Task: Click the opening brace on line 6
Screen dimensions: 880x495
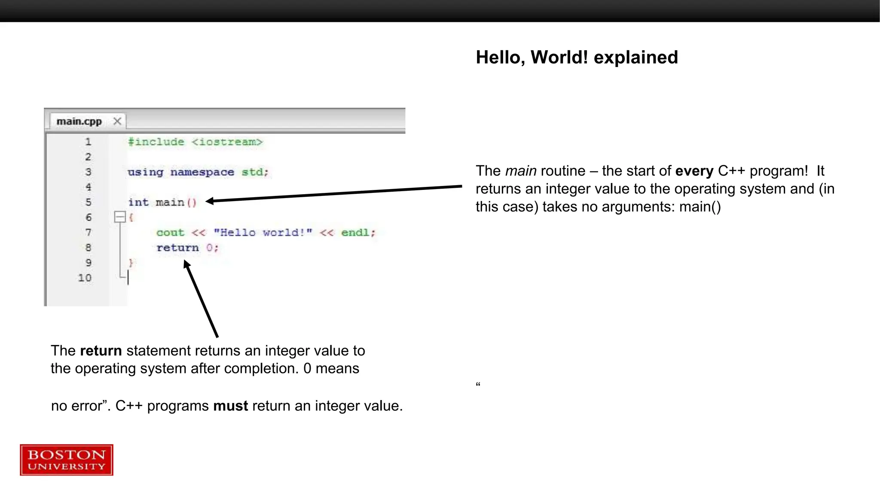Action: click(131, 217)
